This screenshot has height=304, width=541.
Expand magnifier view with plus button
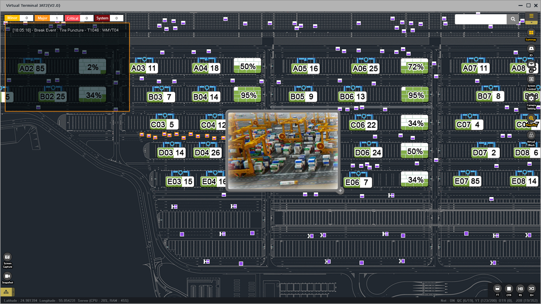[x=340, y=191]
